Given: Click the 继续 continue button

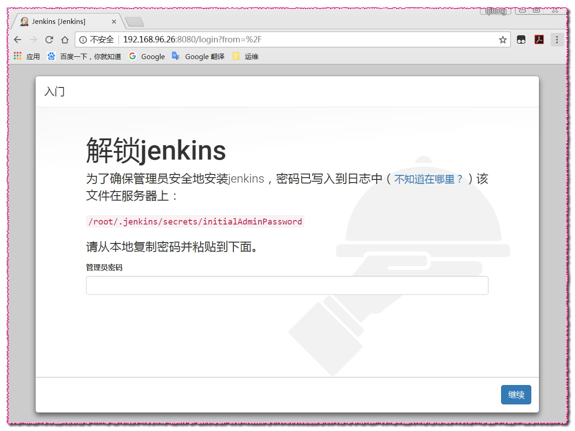Looking at the screenshot, I should coord(516,395).
